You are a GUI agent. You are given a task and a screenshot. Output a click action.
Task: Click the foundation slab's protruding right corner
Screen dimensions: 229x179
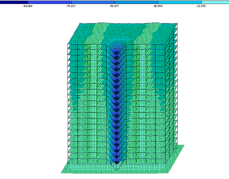(x=184, y=146)
